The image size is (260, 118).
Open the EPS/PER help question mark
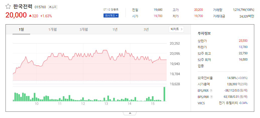click(x=211, y=90)
